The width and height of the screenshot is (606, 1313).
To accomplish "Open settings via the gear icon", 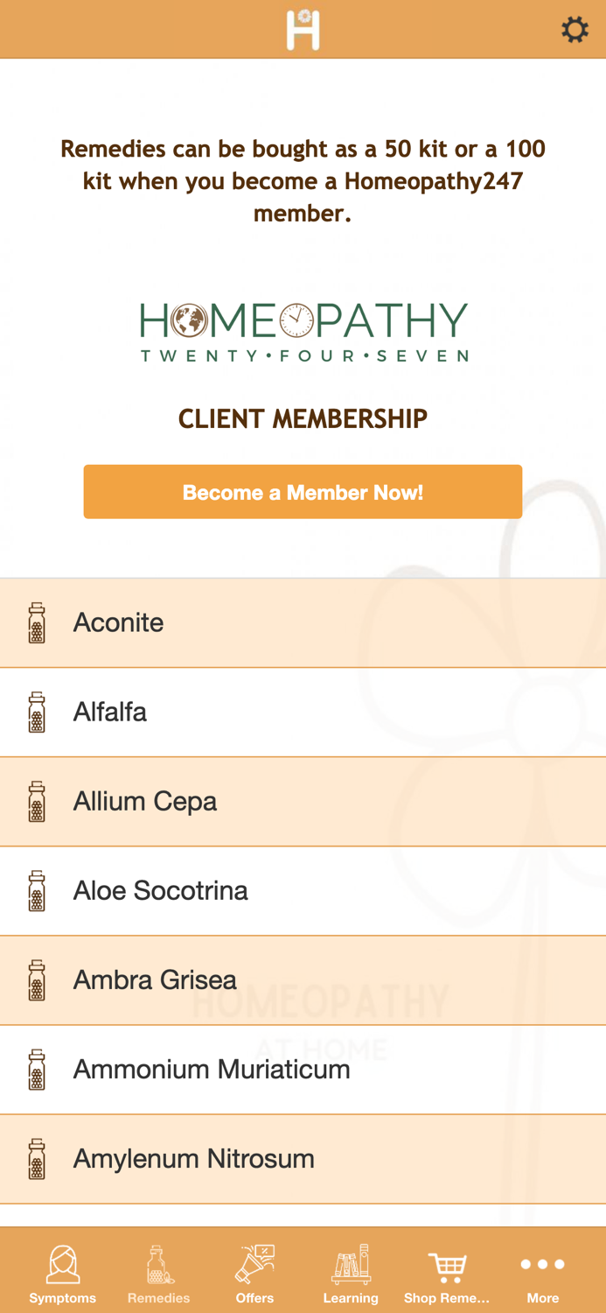I will pos(575,30).
